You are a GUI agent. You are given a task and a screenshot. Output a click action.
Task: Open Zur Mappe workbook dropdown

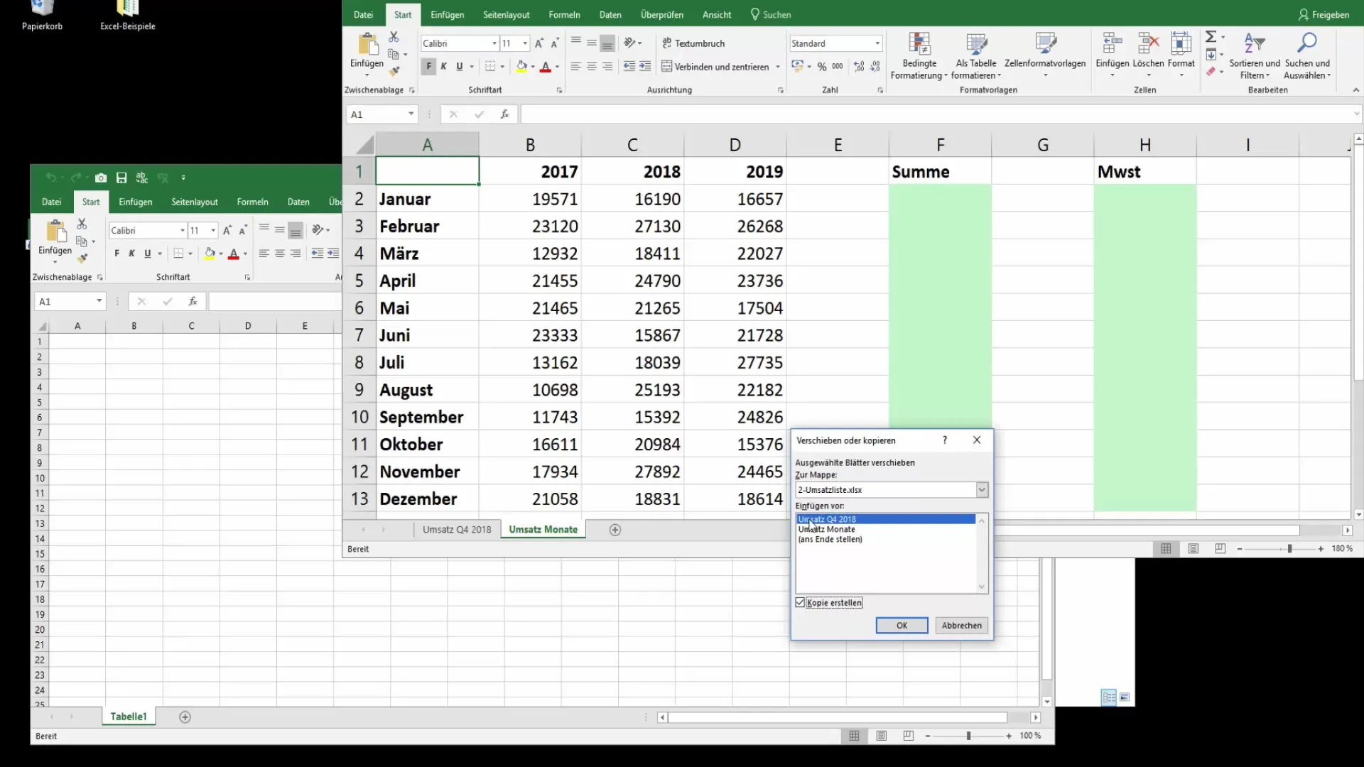[x=982, y=489]
